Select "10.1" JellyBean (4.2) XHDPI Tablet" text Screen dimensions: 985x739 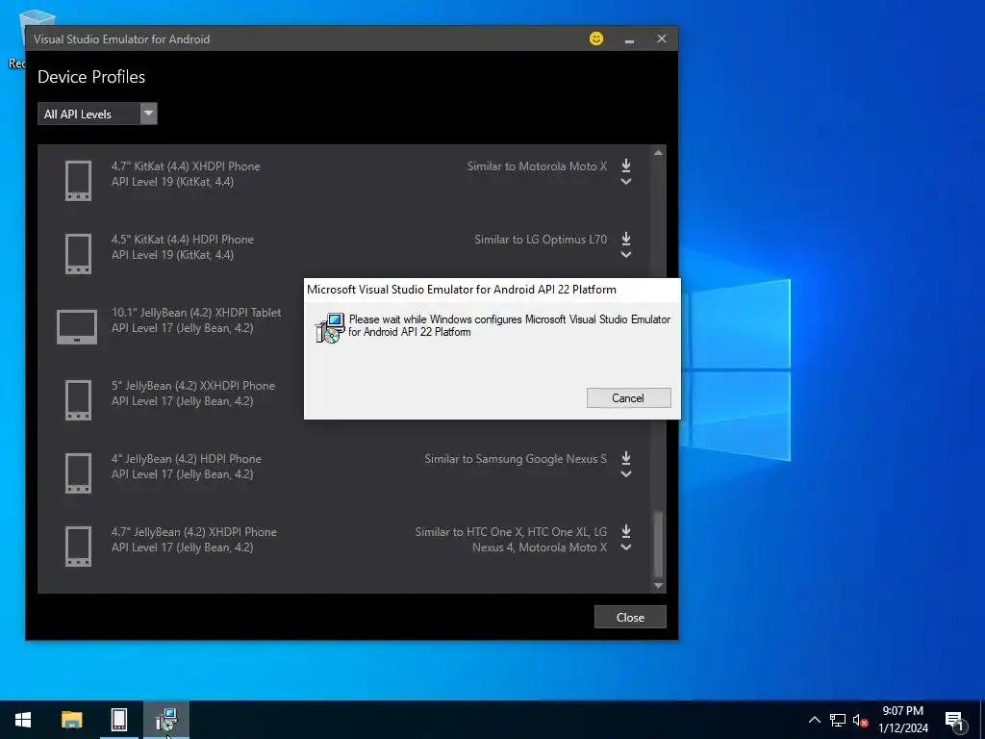196,313
